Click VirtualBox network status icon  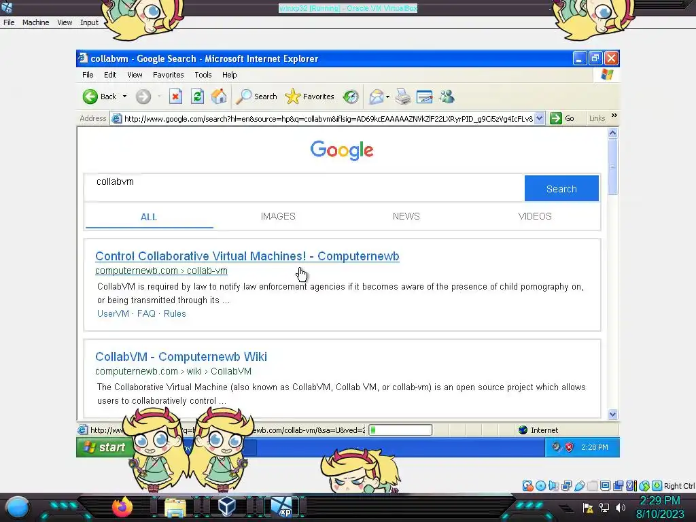coord(566,485)
